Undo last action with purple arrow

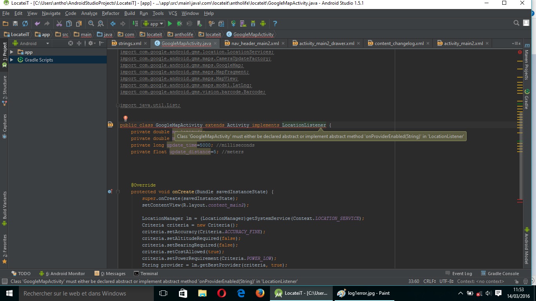[37, 24]
